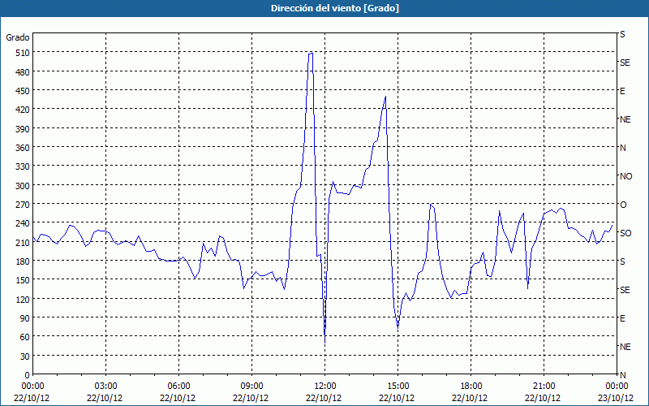Click the 'S' compass label beside 180 gridline
This screenshot has height=406, width=649.
(622, 261)
